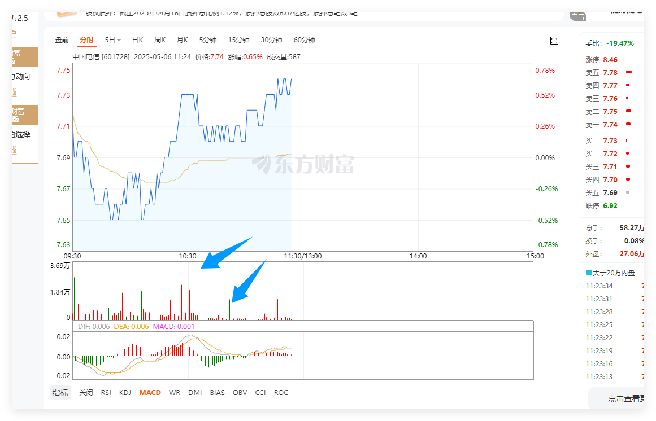The image size is (656, 421).
Task: Click the 买三 price 7.71
Action: click(x=610, y=166)
